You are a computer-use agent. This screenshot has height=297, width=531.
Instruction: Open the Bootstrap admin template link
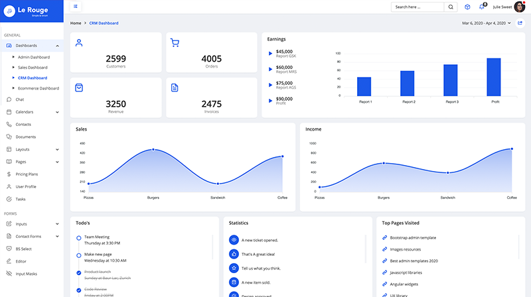tap(413, 237)
